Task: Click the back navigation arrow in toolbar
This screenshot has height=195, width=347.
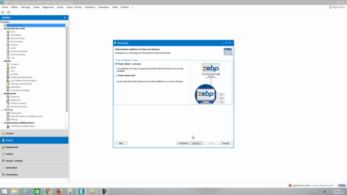Action: coord(3,12)
